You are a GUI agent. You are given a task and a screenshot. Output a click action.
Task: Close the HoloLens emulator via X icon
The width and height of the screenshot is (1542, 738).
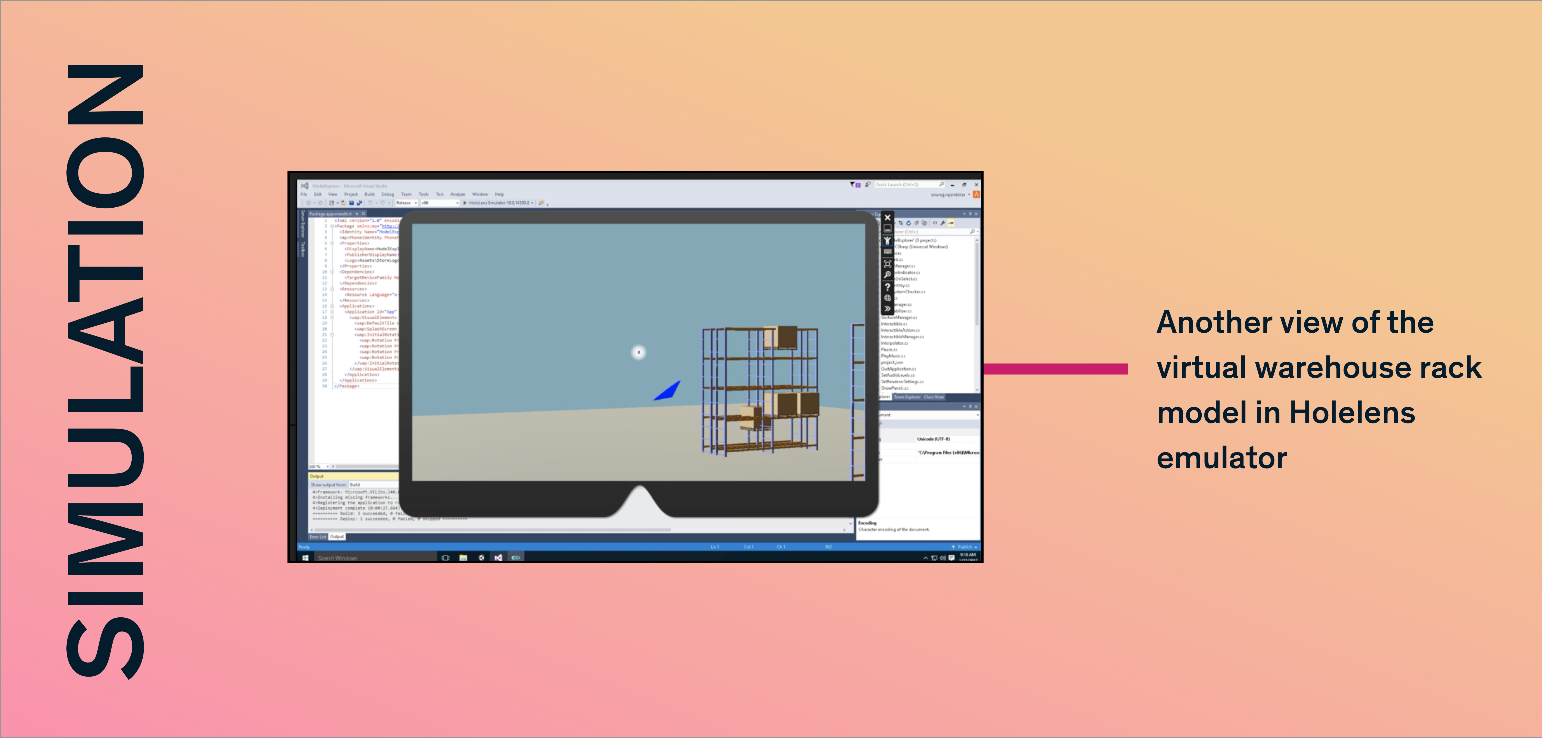[x=888, y=217]
